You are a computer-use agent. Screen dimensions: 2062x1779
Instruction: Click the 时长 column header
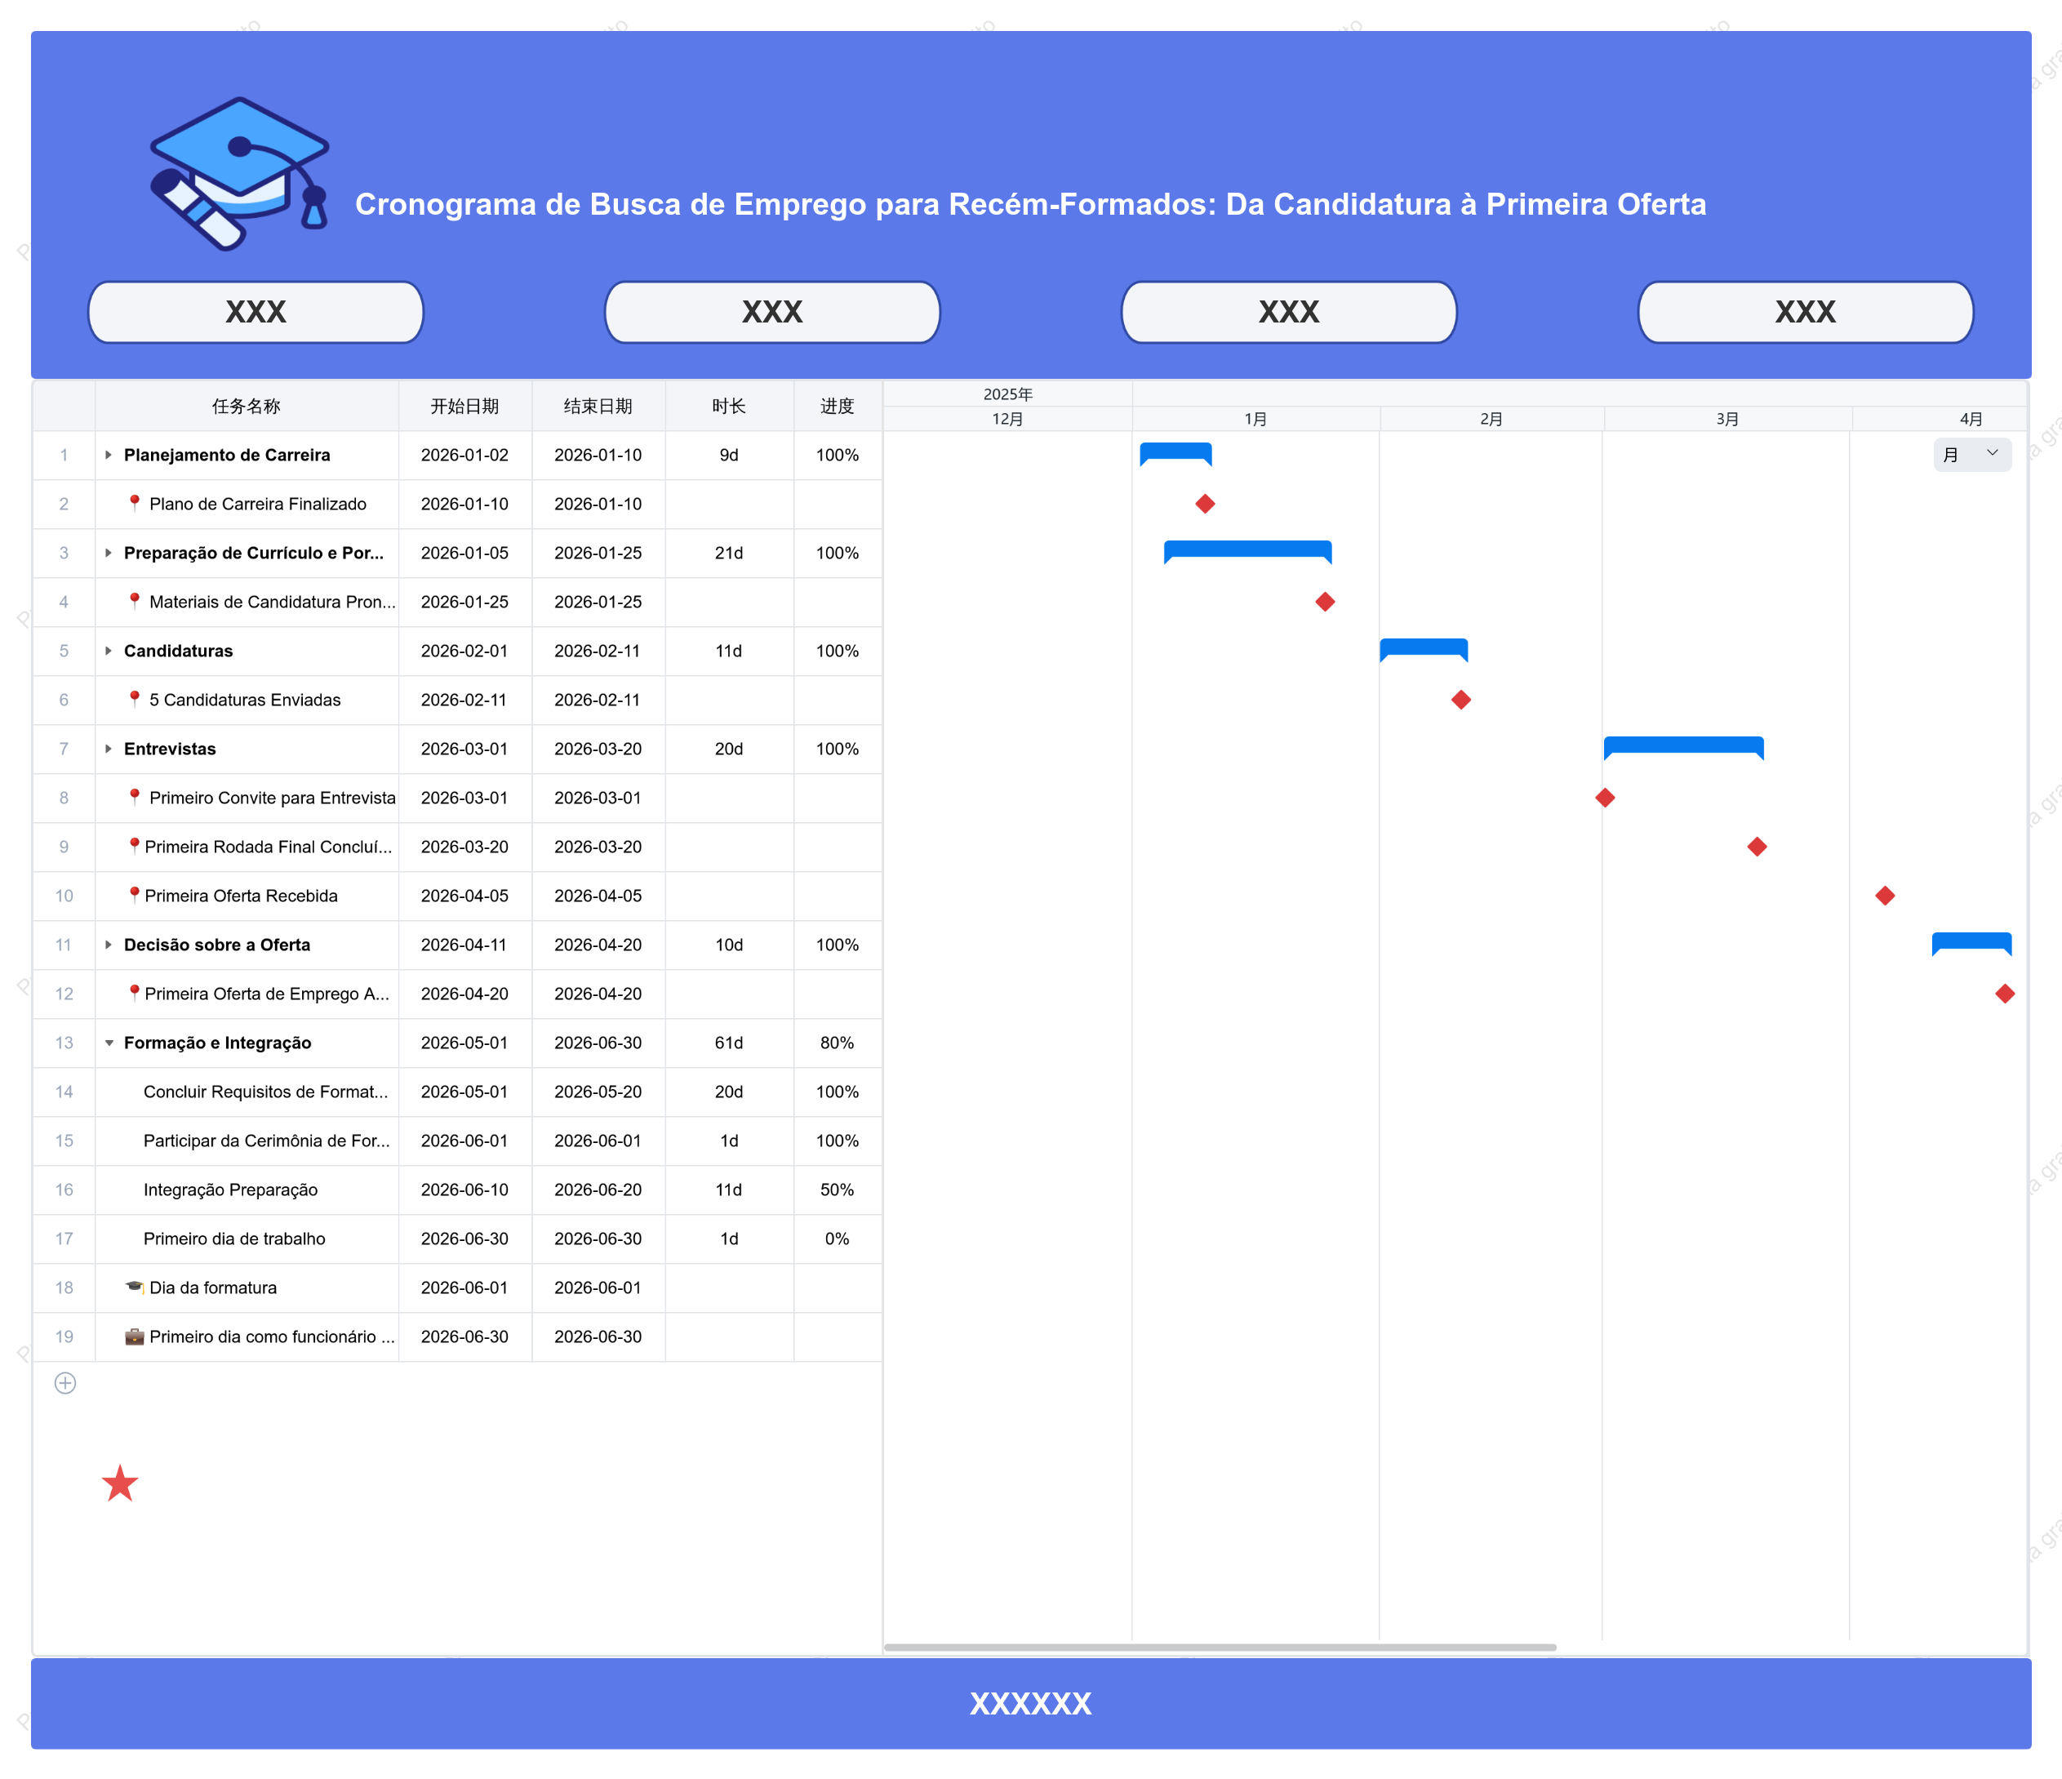(x=730, y=406)
